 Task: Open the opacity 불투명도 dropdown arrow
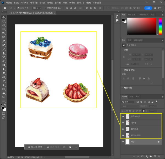[x=156, y=106]
